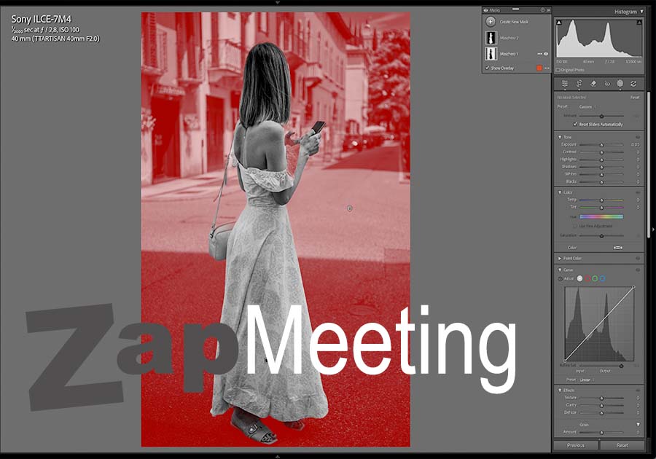Collapse the Histogram panel header

pyautogui.click(x=641, y=12)
